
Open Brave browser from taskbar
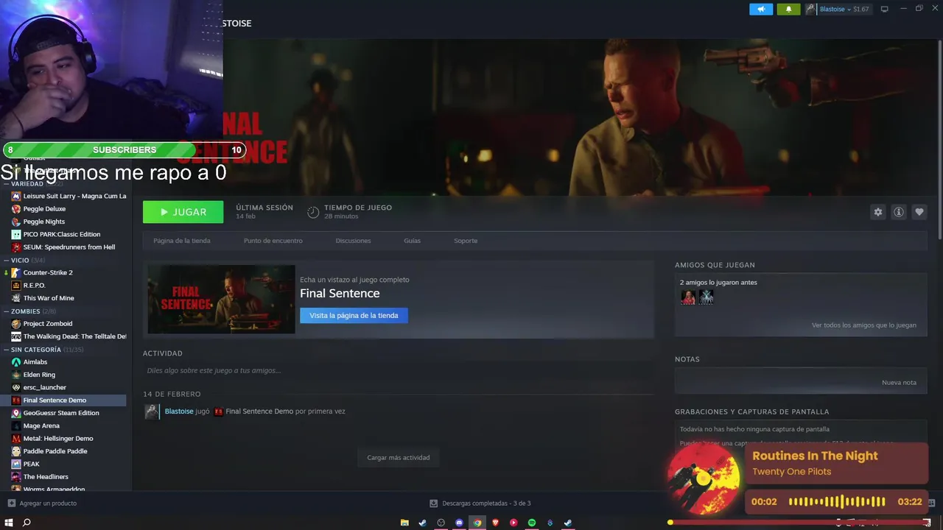495,523
